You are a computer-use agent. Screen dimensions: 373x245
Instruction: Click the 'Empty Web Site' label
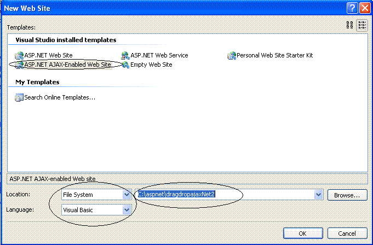[151, 65]
